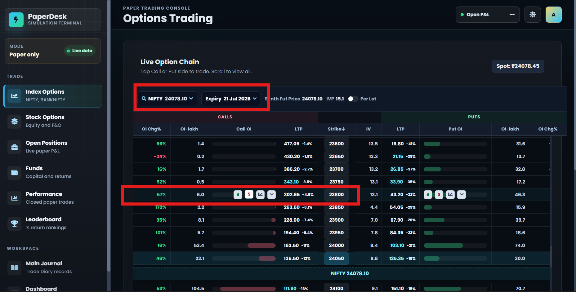Click the Performance bar chart icon
The width and height of the screenshot is (576, 292).
[x=15, y=198]
